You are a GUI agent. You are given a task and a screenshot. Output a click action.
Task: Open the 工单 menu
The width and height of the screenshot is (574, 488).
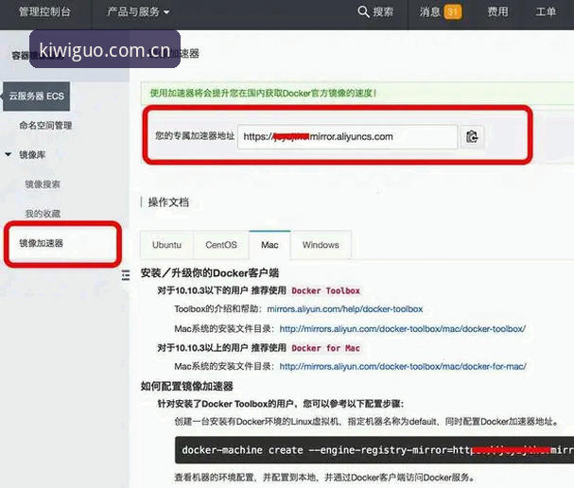(x=546, y=11)
